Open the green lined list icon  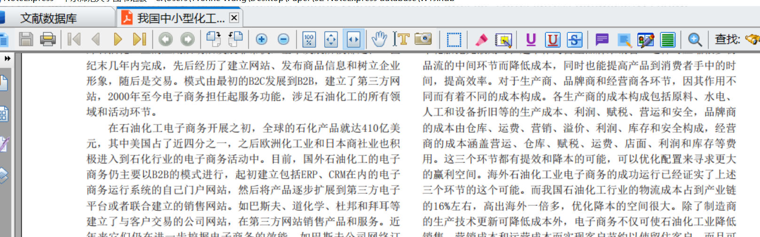(x=668, y=40)
